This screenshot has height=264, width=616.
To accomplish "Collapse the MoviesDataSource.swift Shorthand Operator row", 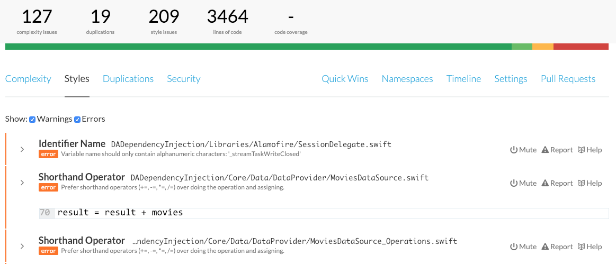I will (x=22, y=183).
